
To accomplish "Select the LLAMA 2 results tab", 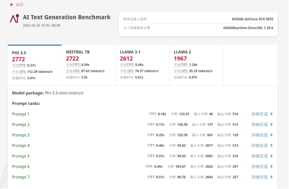I will 196,65.
